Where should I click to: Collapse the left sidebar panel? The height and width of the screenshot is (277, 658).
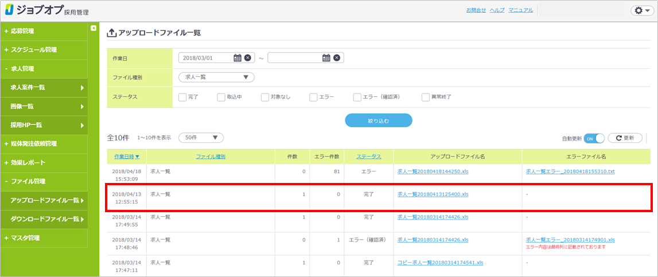[94, 28]
